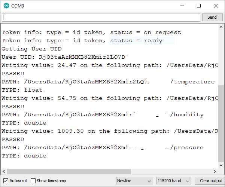Click the horizontal scrollbar thumb
Image resolution: width=225 pixels, height=187 pixels.
click(69, 172)
